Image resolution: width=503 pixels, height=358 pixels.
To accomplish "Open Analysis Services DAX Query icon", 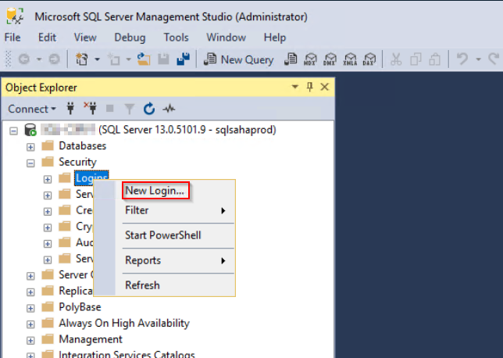I will (369, 59).
